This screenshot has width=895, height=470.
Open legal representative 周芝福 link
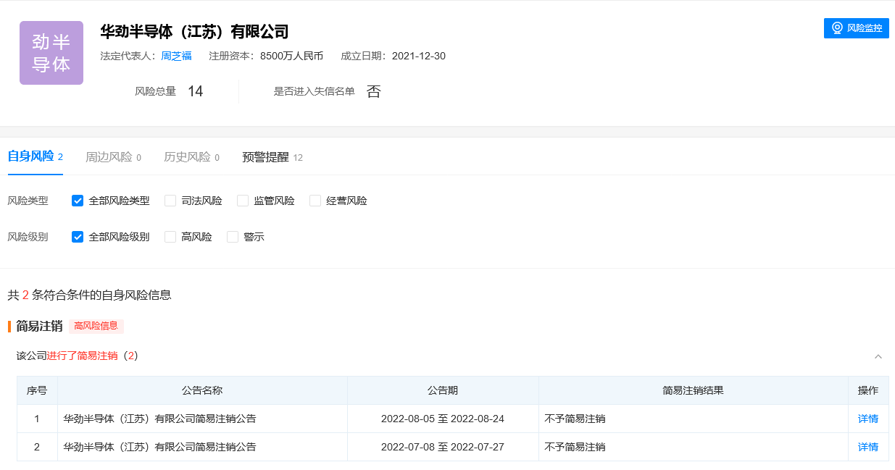[x=176, y=56]
